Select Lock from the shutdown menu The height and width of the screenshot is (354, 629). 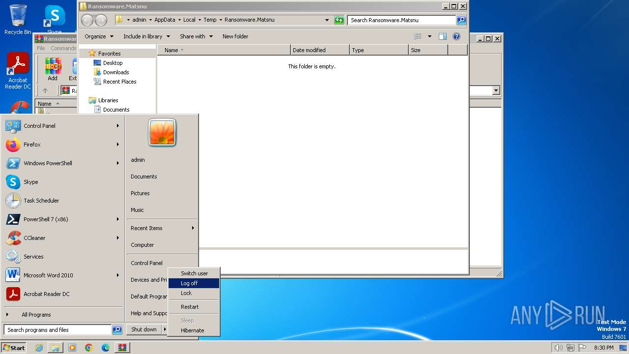click(x=194, y=293)
